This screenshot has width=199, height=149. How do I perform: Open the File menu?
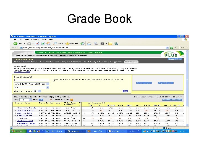tap(15, 39)
